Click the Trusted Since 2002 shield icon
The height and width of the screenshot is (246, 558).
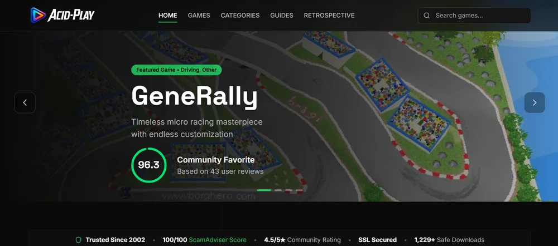79,240
